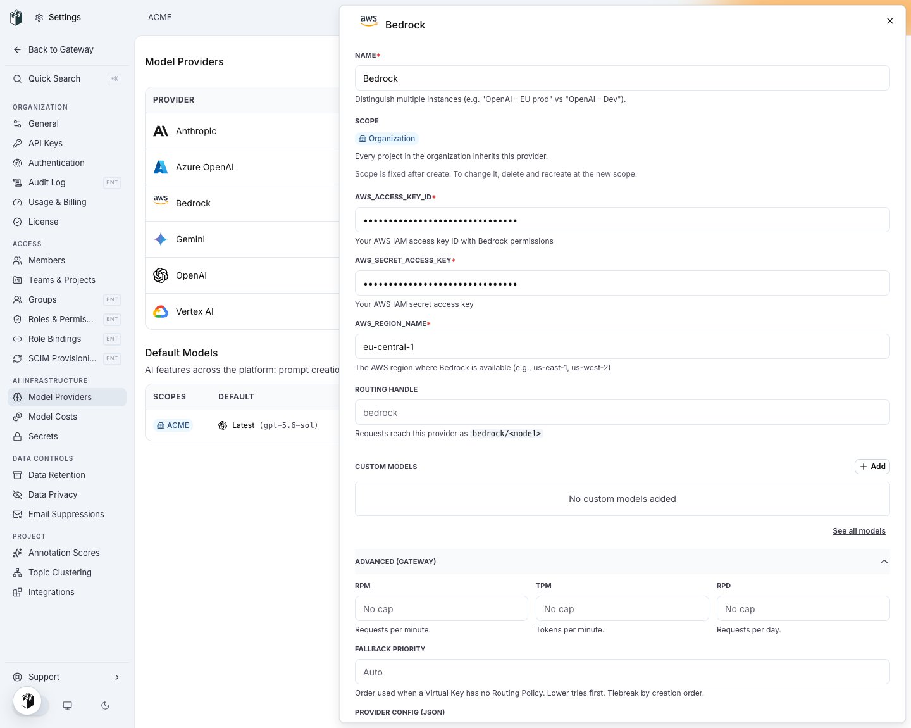The image size is (911, 728).
Task: Click the AWS_SECRET_ACCESS_KEY field
Action: [622, 284]
